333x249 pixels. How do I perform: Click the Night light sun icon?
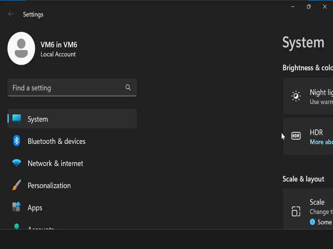pyautogui.click(x=296, y=96)
